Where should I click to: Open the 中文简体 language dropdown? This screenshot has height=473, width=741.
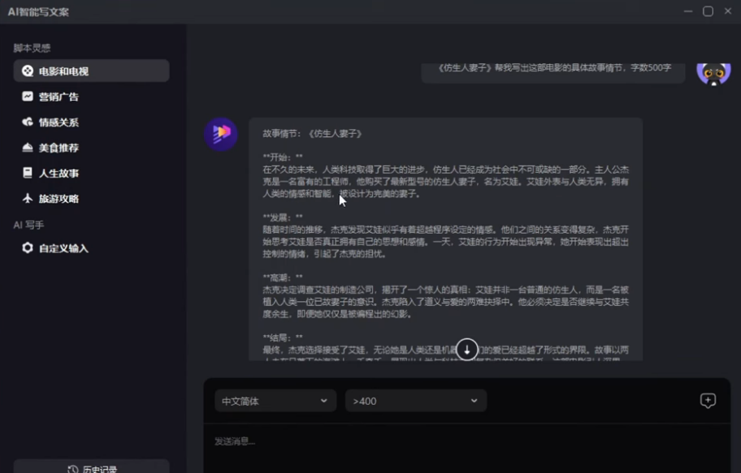(x=275, y=400)
